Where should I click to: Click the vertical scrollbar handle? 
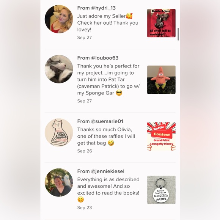(x=178, y=34)
